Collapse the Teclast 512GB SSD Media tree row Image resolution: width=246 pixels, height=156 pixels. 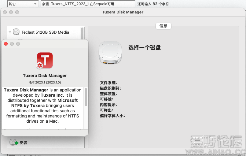[10, 32]
